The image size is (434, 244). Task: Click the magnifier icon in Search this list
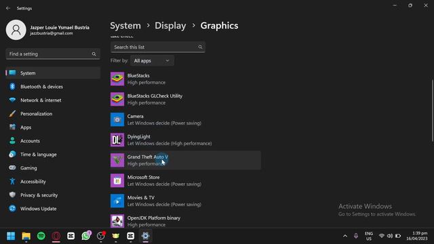click(200, 47)
